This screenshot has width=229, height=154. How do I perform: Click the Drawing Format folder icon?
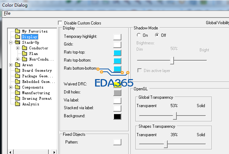(18, 98)
